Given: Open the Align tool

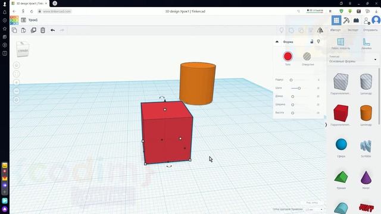Looking at the screenshot, I should click(311, 30).
